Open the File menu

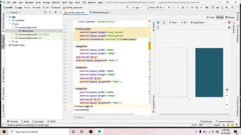(9, 3)
